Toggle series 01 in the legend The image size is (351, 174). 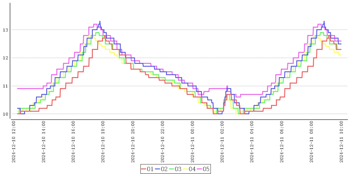point(147,169)
